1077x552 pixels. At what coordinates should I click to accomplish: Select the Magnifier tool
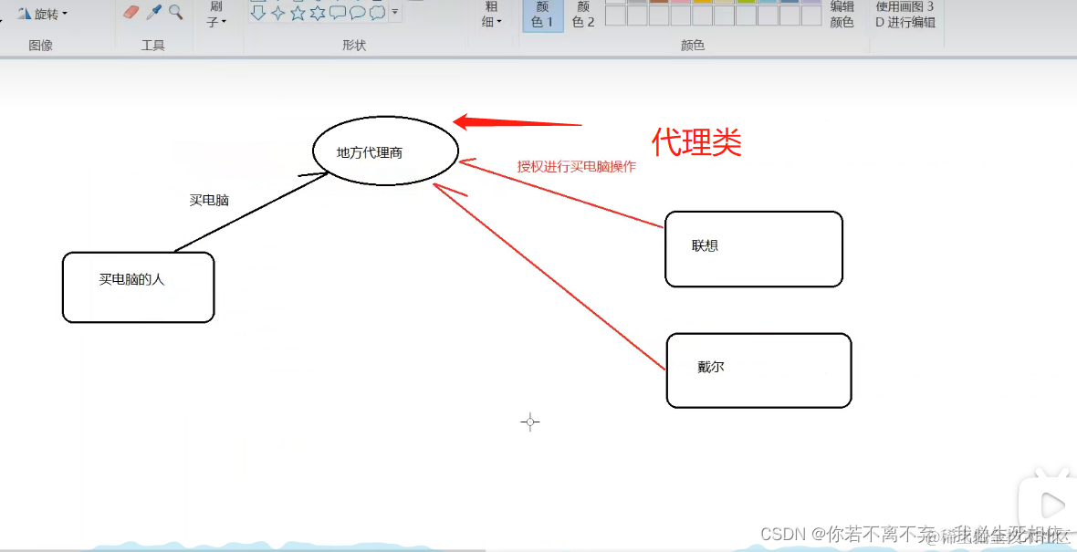(x=175, y=12)
